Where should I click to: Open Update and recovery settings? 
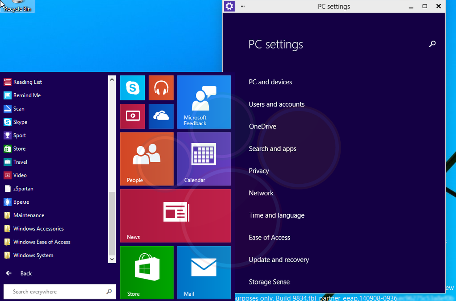click(279, 260)
